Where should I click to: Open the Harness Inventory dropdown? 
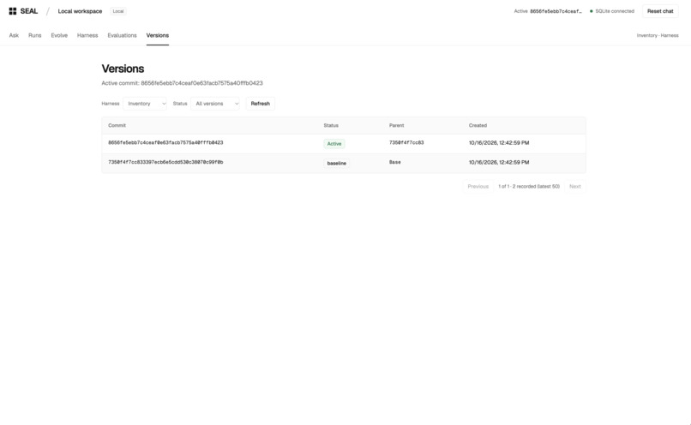(x=145, y=104)
